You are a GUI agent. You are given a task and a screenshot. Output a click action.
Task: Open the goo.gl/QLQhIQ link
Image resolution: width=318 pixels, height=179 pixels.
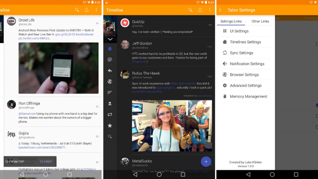pyautogui.click(x=65, y=34)
